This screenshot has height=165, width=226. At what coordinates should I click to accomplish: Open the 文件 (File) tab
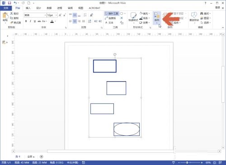pos(6,8)
